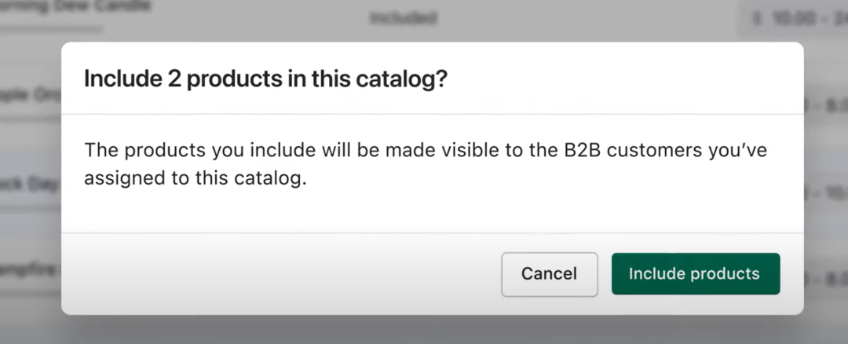Click the word 'products' in the dialog heading
Image resolution: width=848 pixels, height=344 pixels.
coord(234,79)
